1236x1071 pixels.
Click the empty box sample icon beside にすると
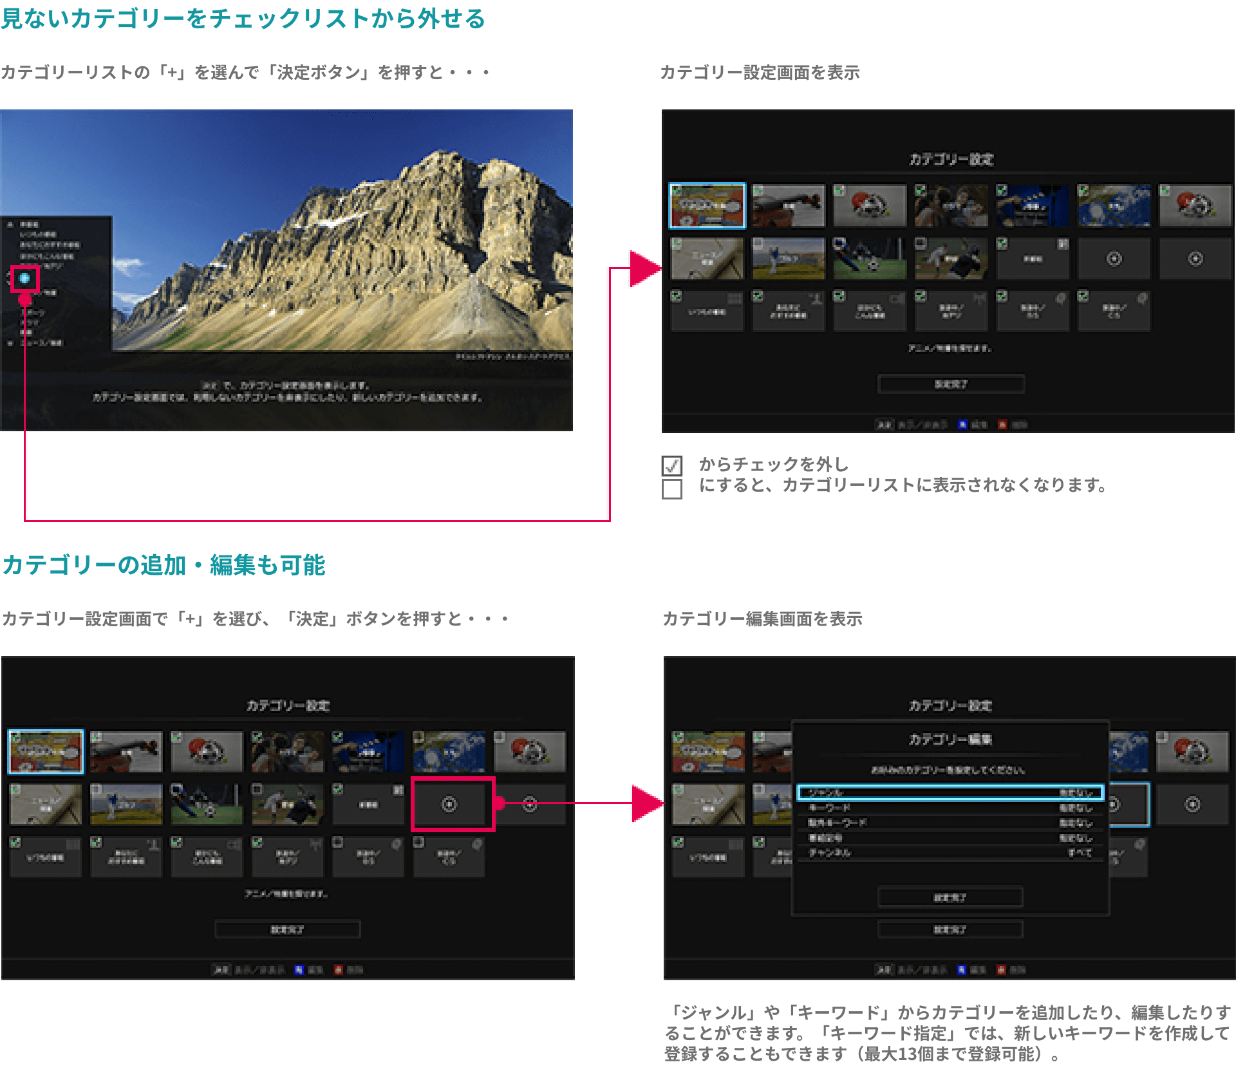tap(671, 489)
